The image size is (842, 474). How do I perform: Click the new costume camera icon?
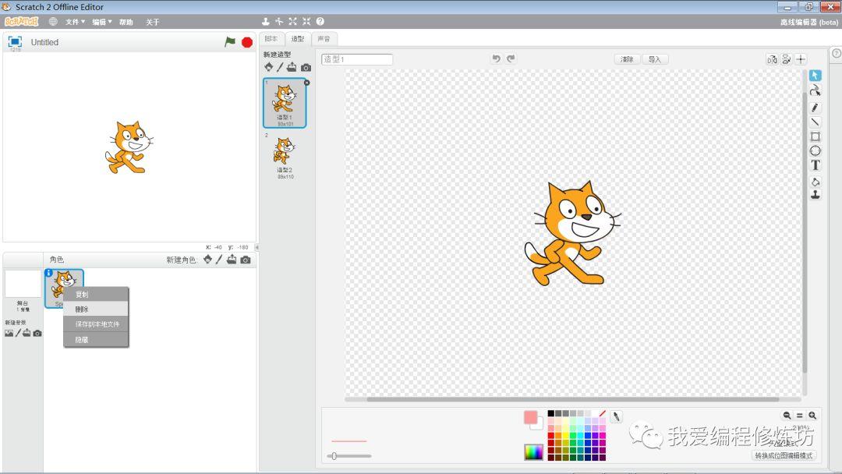point(306,68)
